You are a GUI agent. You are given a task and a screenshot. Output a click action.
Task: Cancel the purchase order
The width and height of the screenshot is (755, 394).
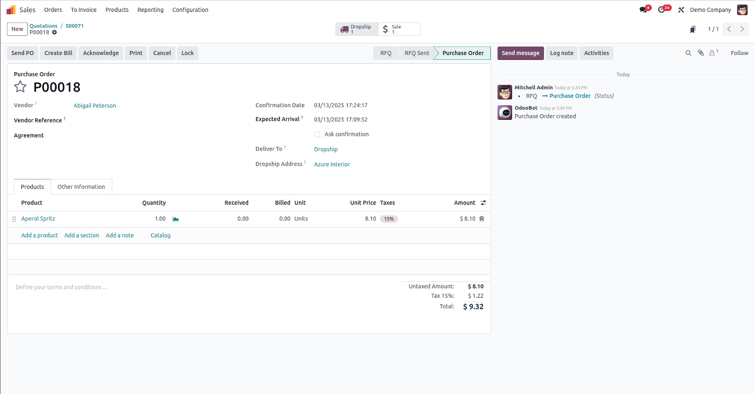point(162,53)
